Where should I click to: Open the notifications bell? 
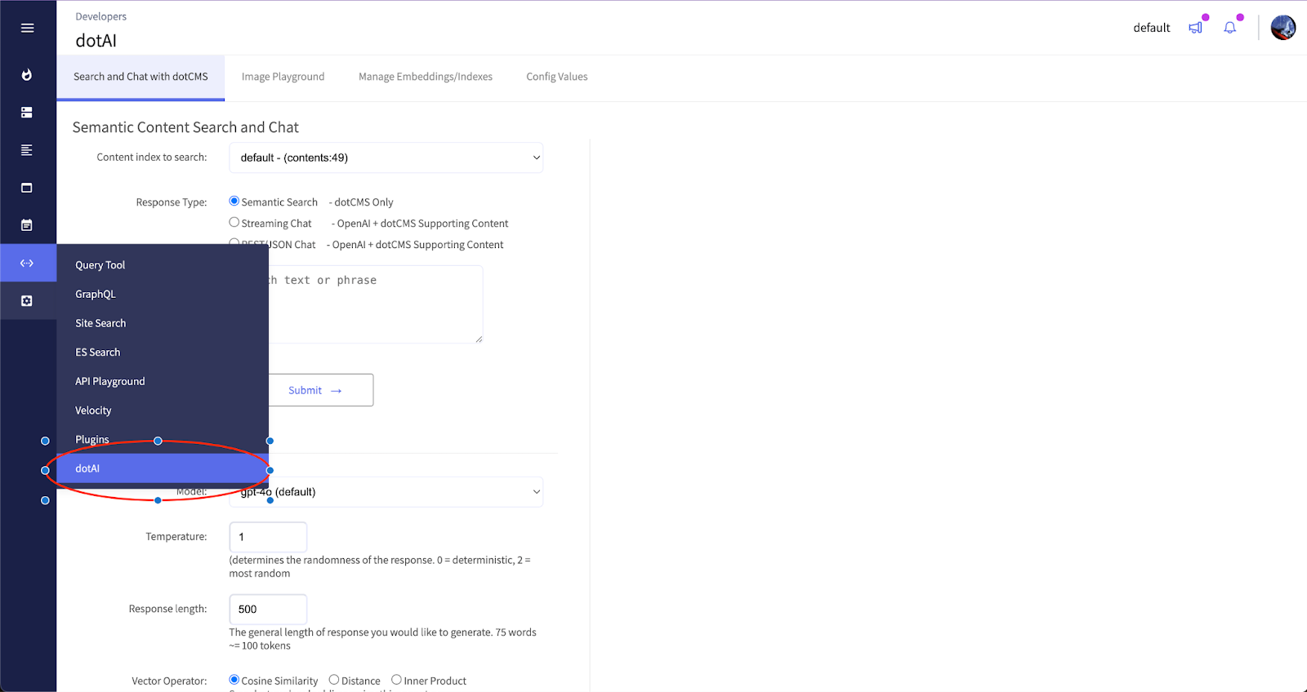(1229, 28)
